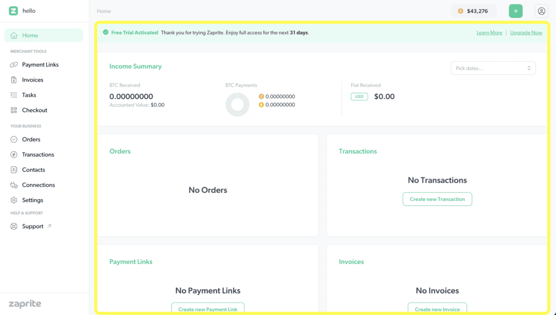Click the Connections plug icon

tap(14, 185)
